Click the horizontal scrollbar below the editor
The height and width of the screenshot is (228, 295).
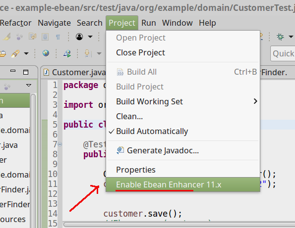tap(179, 225)
